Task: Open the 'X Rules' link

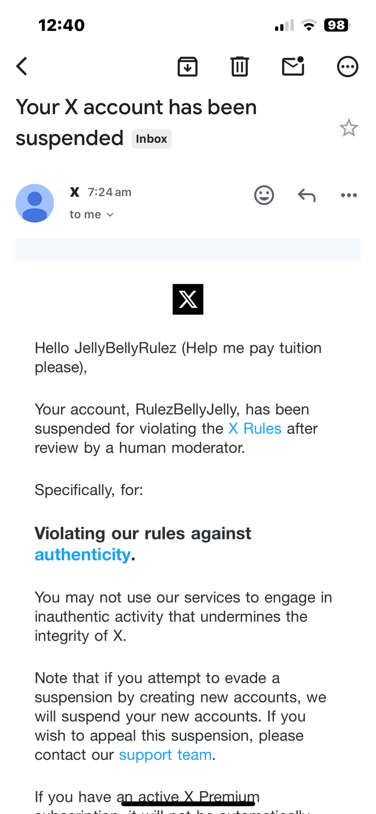Action: [x=255, y=429]
